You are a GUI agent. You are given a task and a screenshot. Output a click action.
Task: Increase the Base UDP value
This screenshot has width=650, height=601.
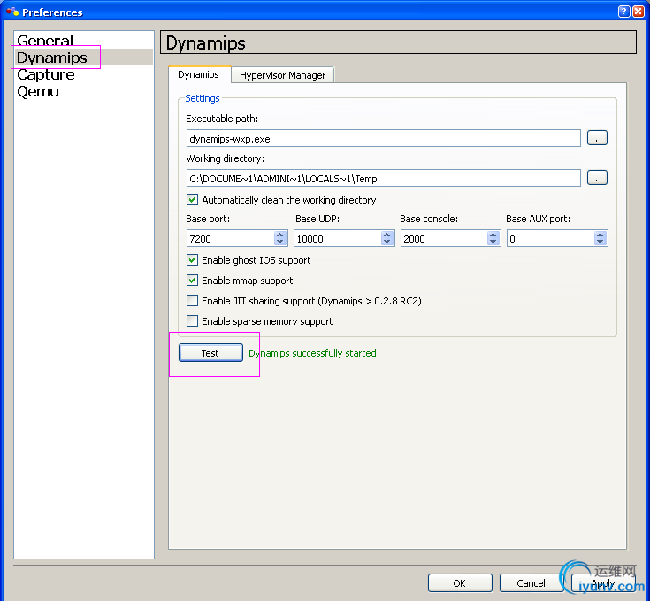point(386,235)
